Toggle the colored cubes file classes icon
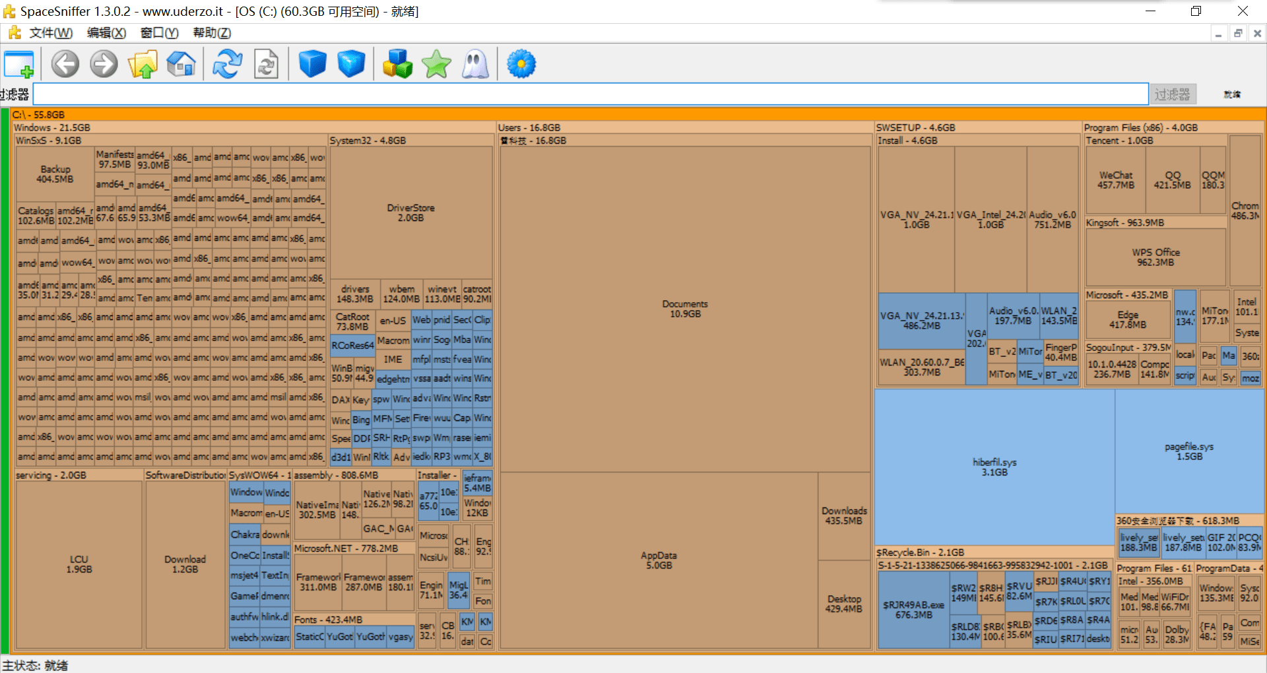1267x673 pixels. coord(397,65)
